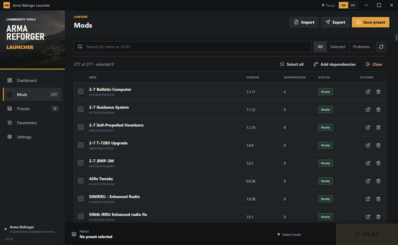Navigate to Parameters

[x=32, y=123]
